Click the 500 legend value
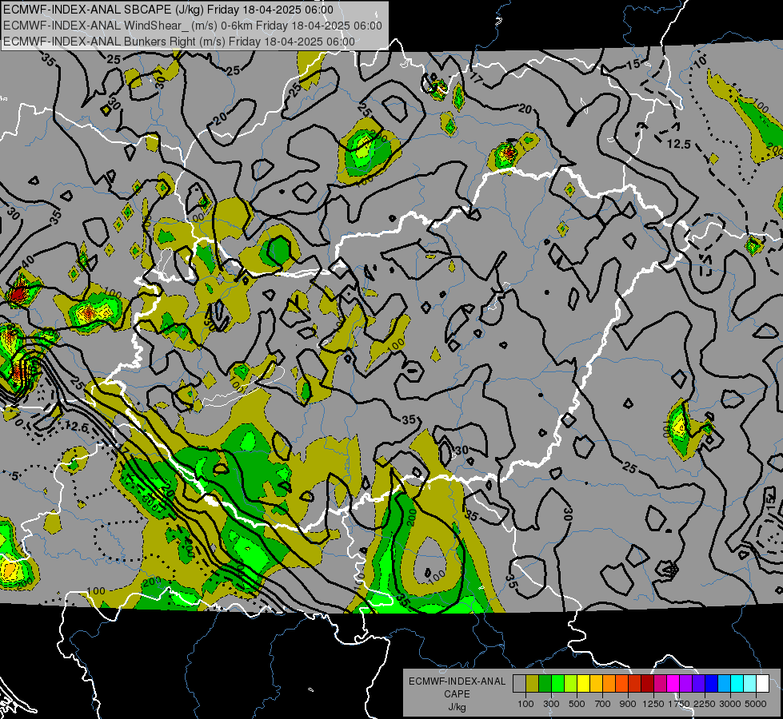 coord(577,704)
